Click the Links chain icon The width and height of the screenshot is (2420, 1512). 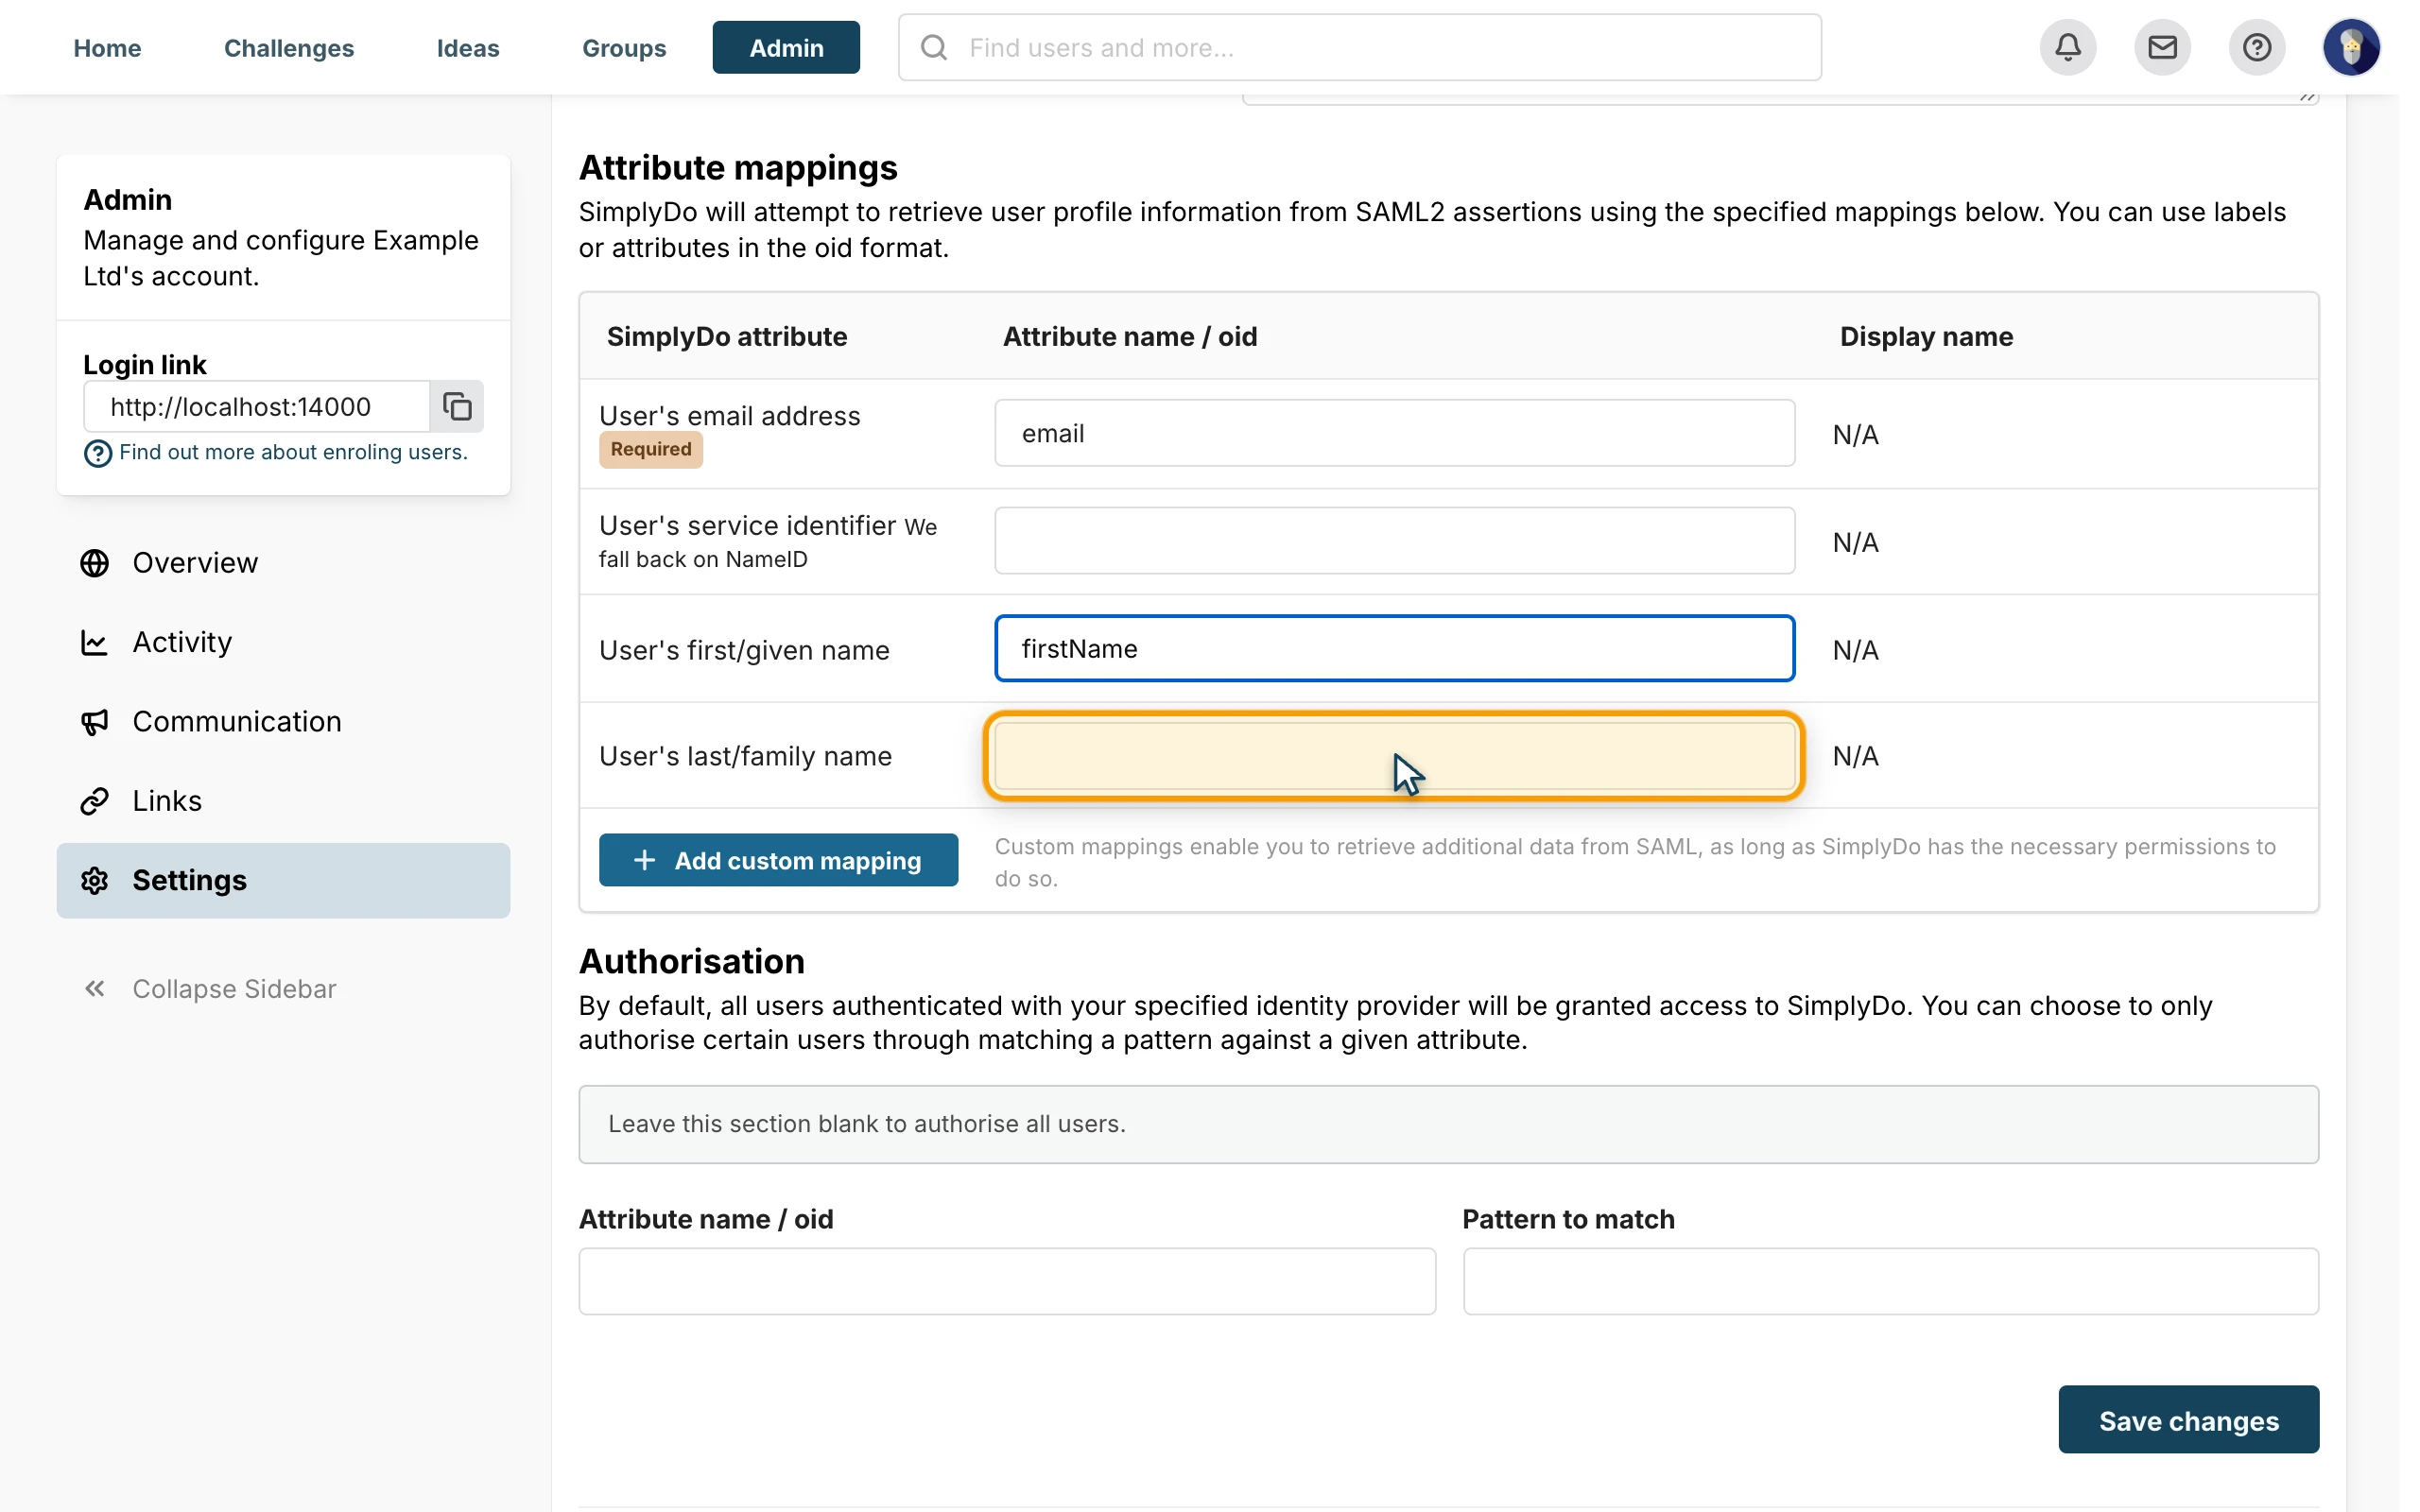tap(95, 801)
